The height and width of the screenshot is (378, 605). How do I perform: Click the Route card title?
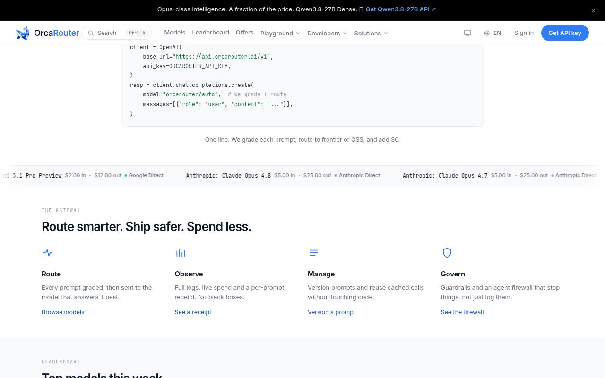coord(51,274)
